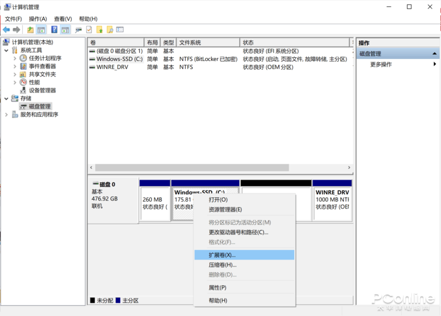Viewport: 441px width, 316px height.
Task: Click the 共享文件夹 icon in tree
Action: coord(23,74)
